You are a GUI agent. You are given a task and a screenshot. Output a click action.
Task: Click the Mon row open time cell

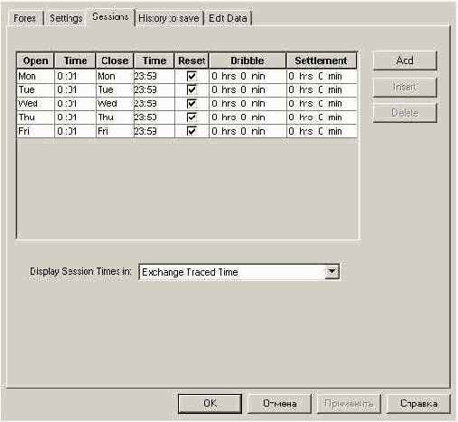coord(75,76)
